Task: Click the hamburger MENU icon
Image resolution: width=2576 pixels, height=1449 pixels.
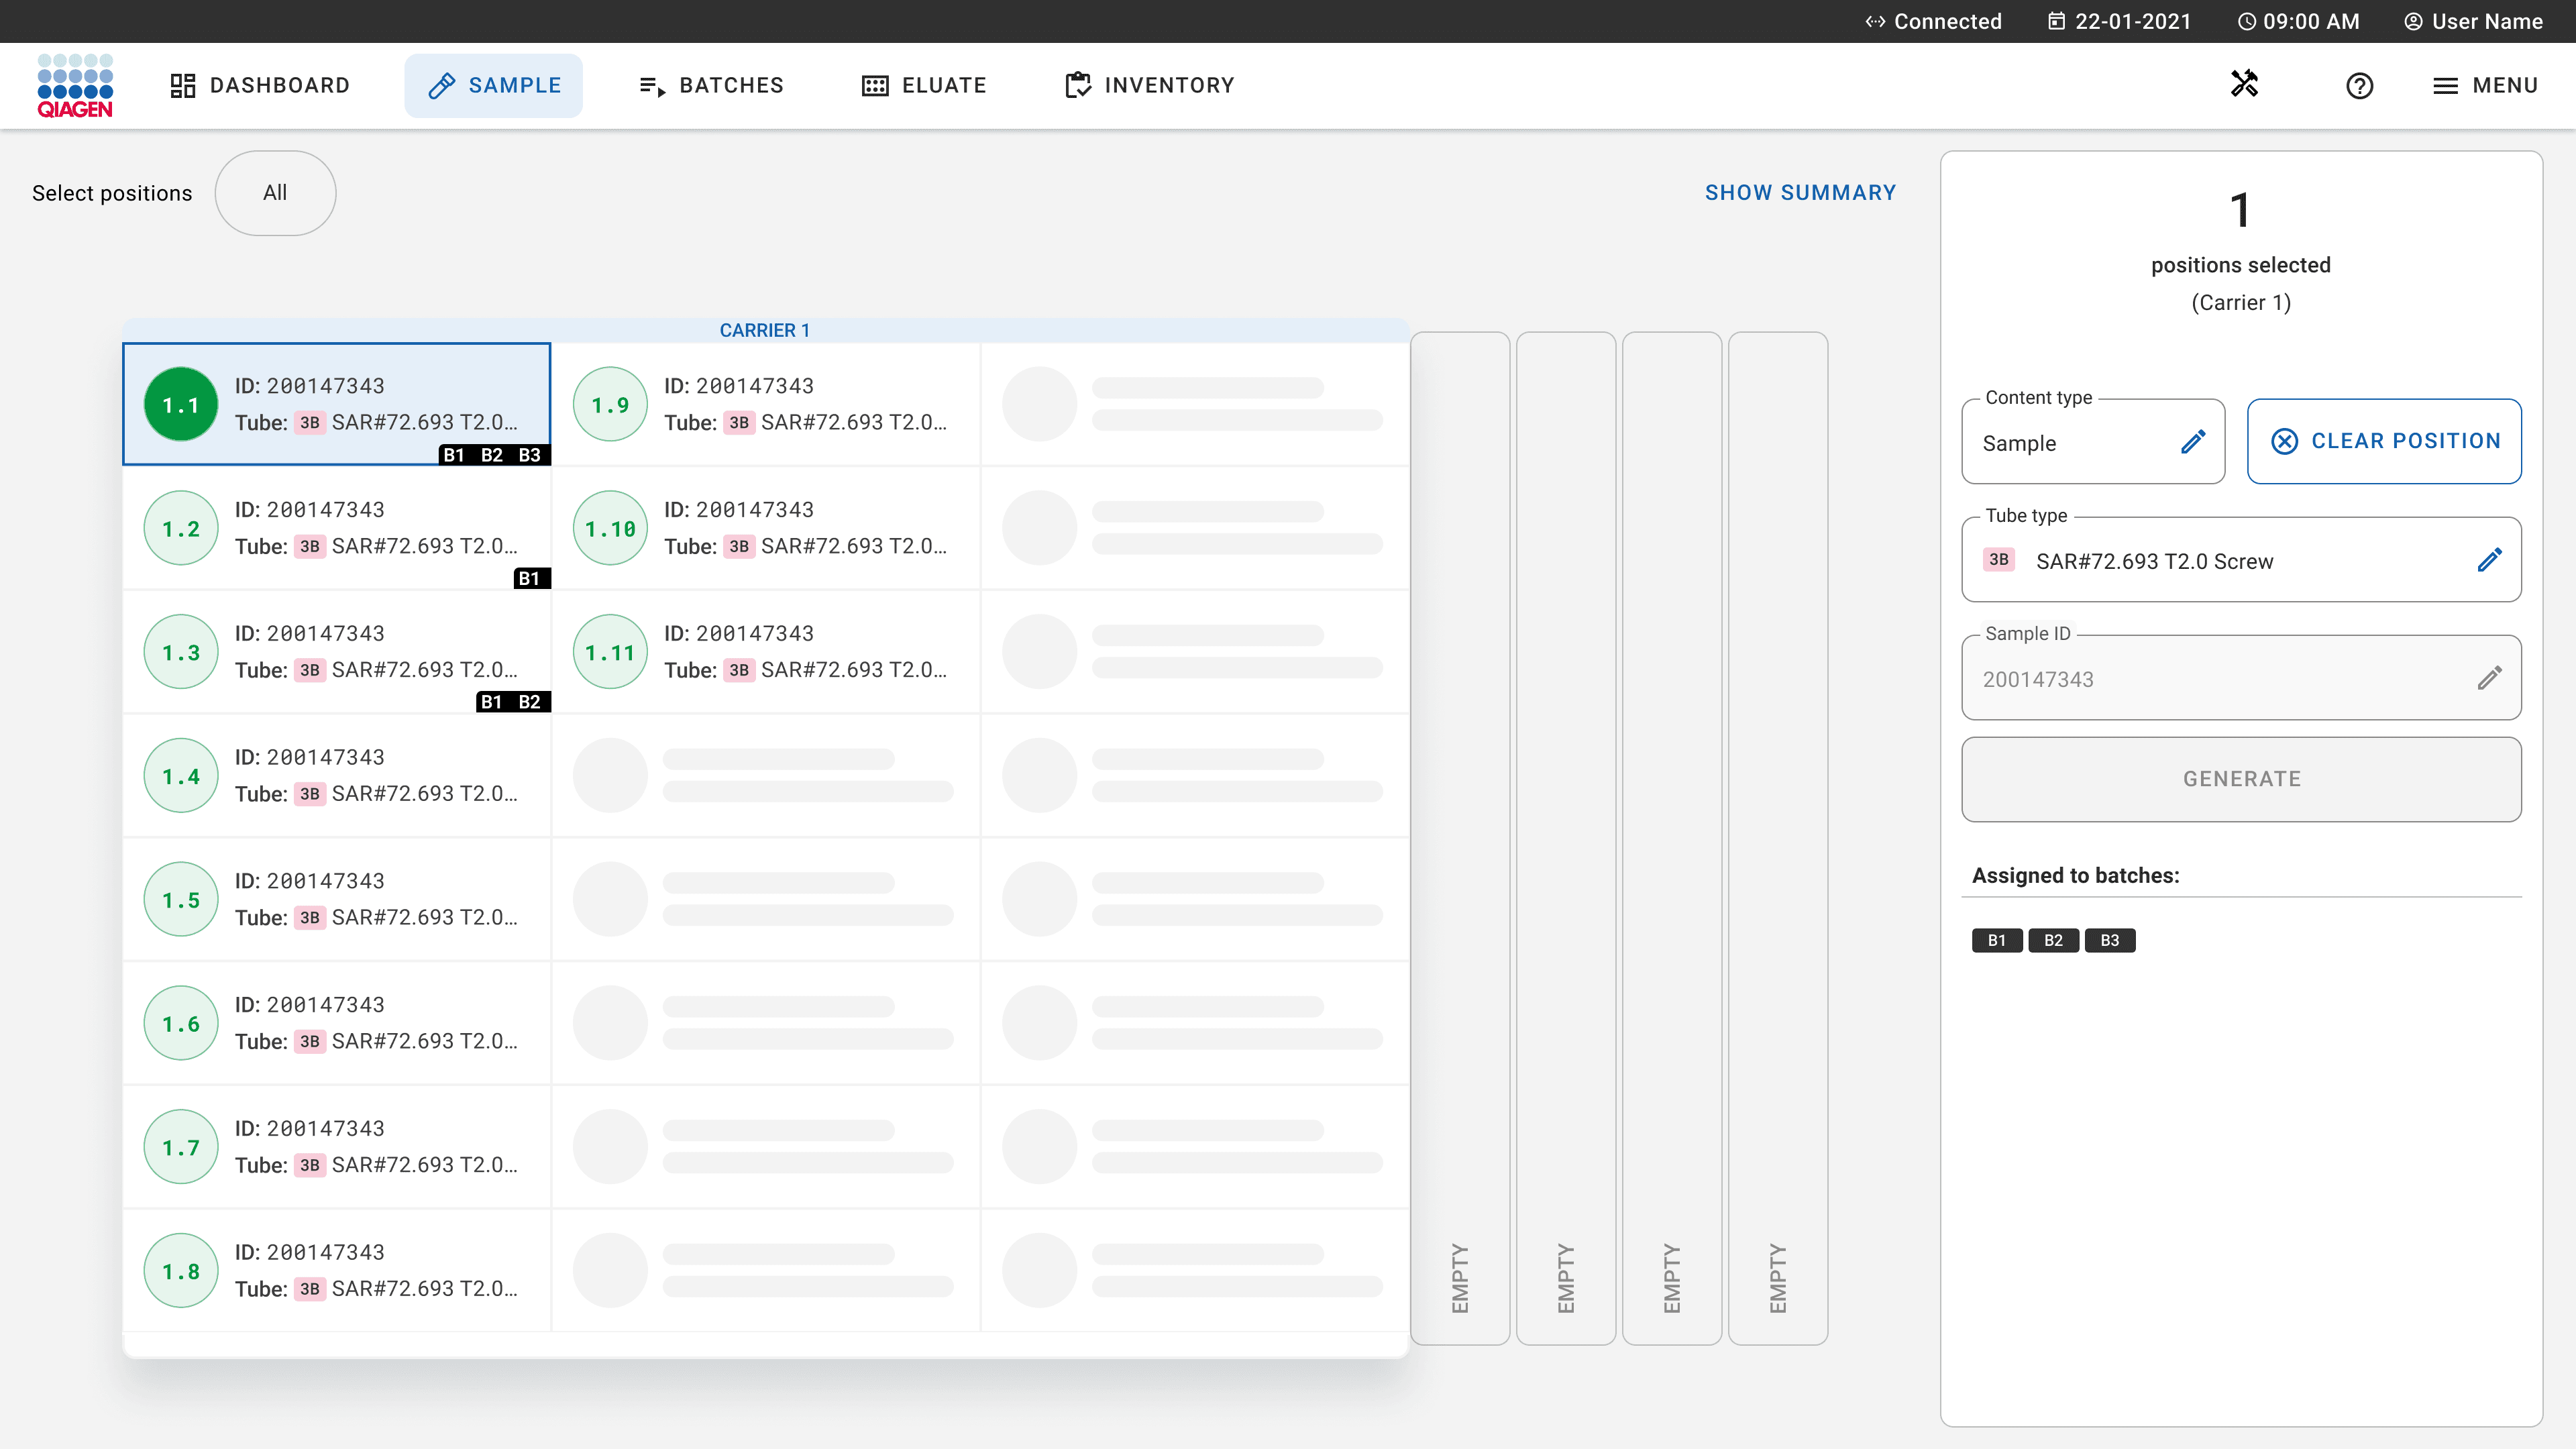Action: (x=2445, y=86)
